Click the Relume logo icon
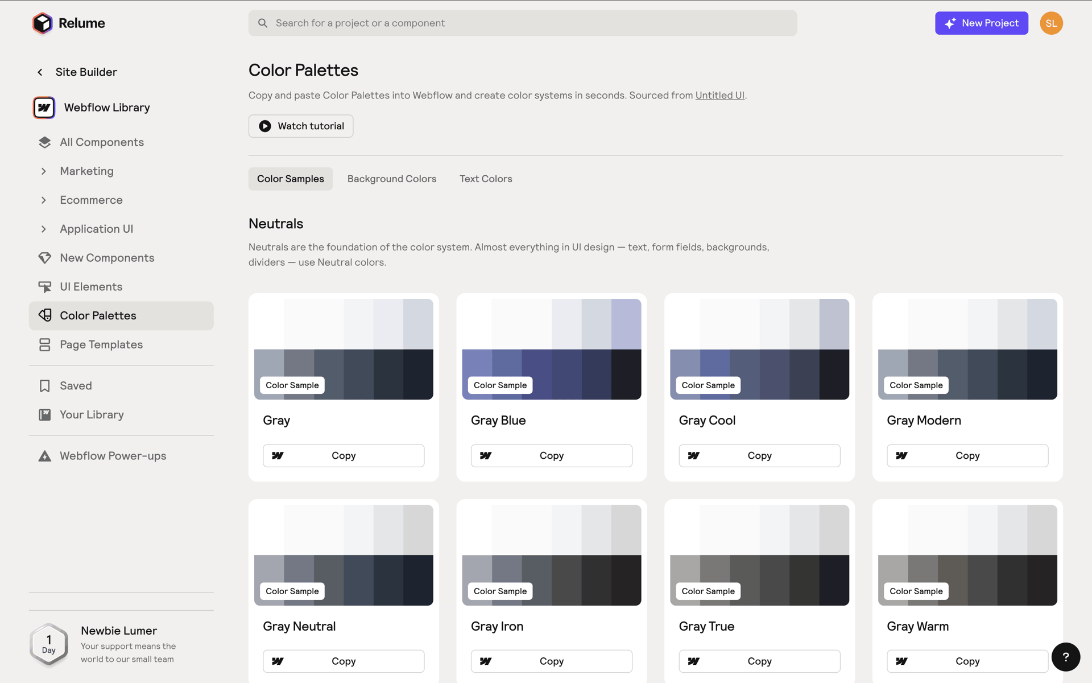 tap(42, 23)
